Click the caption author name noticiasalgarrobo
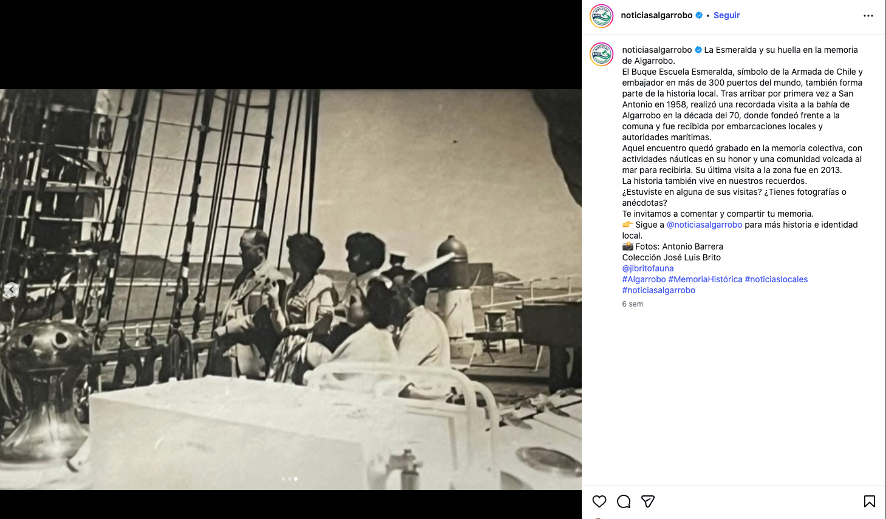The image size is (886, 519). click(656, 50)
